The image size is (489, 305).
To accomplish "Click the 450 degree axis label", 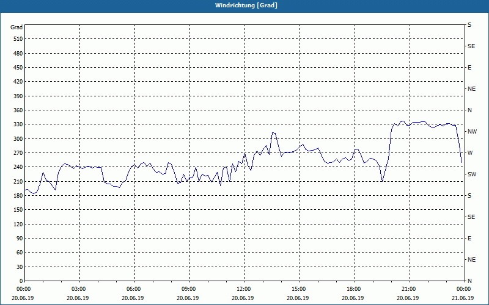I will point(18,68).
